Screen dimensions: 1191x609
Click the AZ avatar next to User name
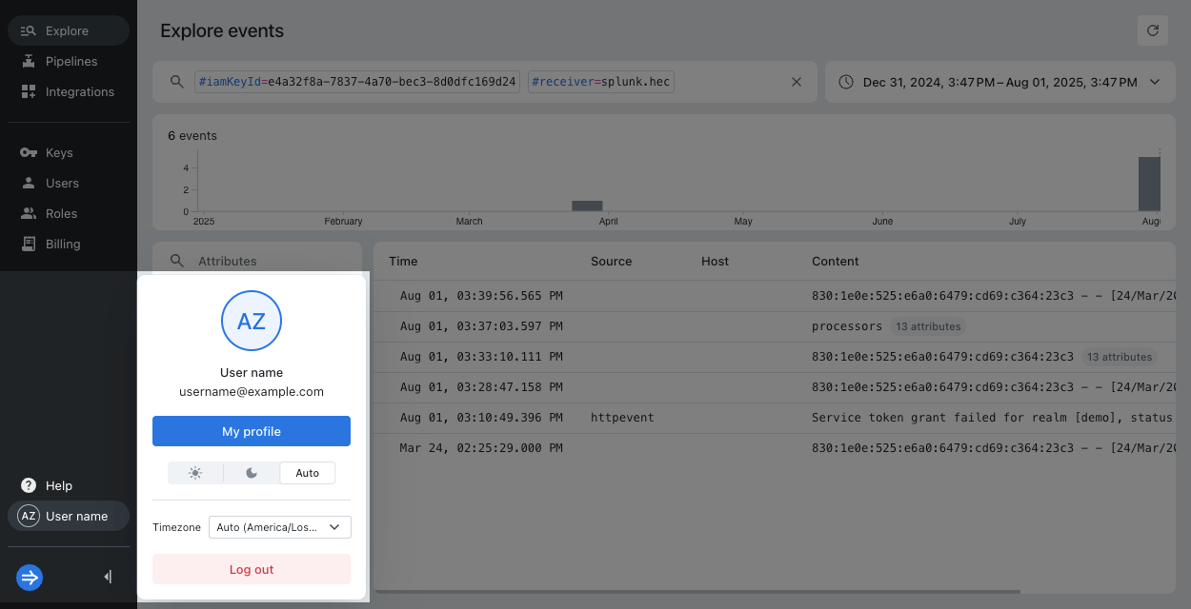point(29,516)
